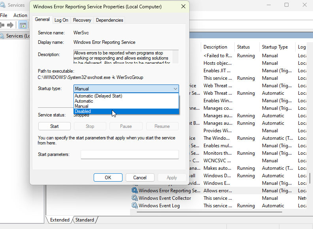
Task: Close the properties dialog with X
Action: [x=183, y=6]
